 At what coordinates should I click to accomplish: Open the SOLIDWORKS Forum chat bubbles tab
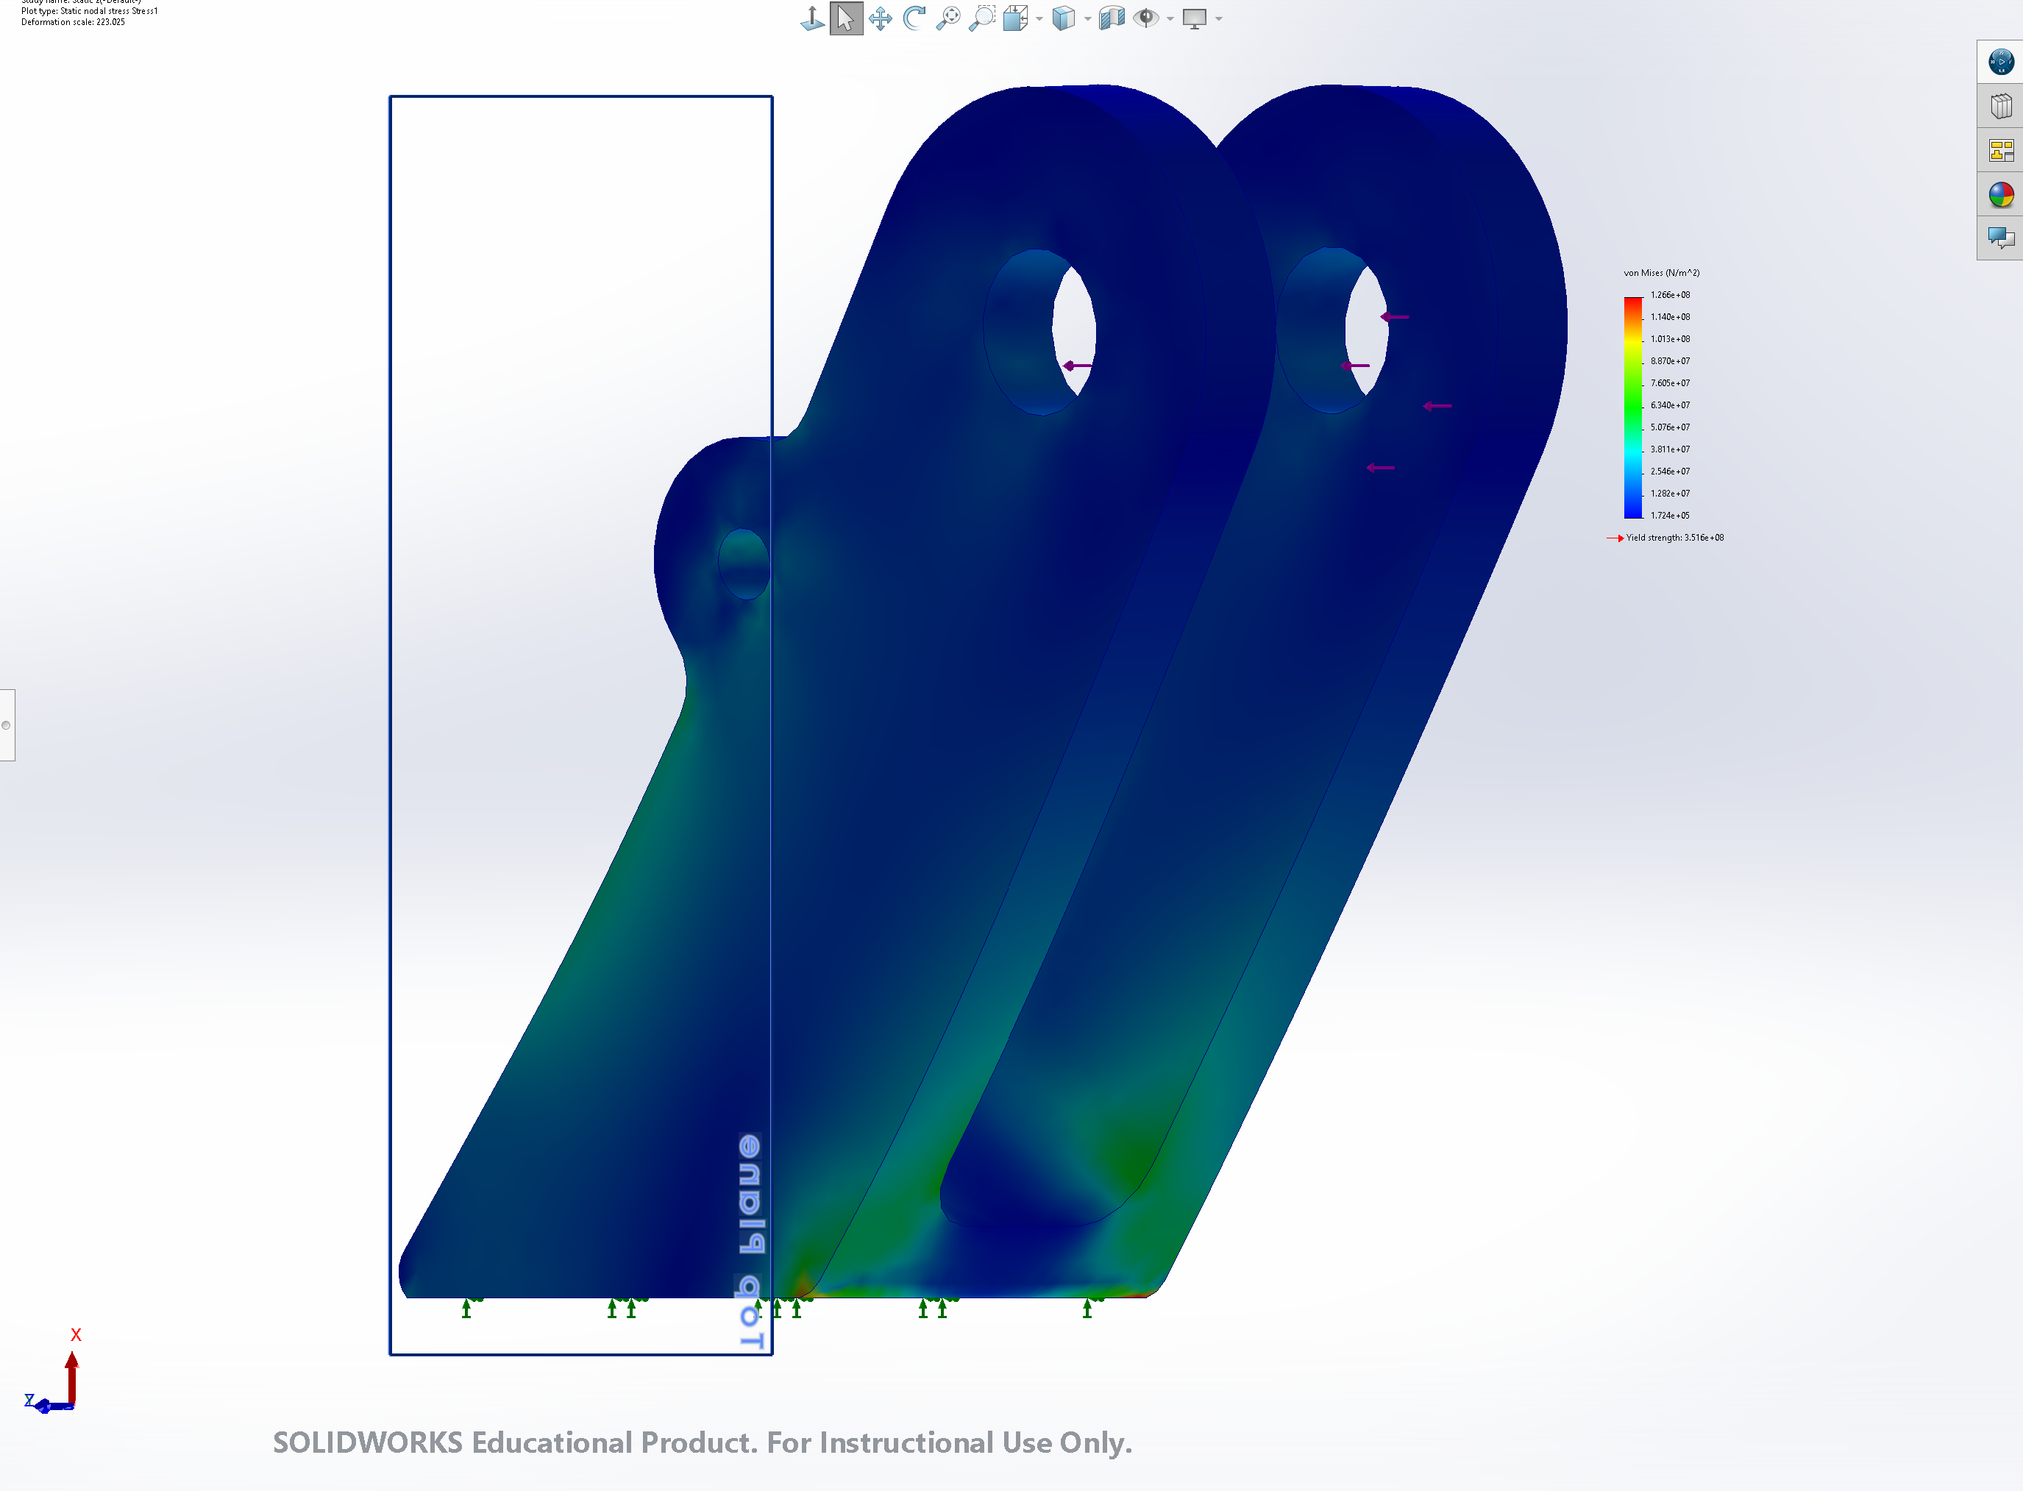2000,239
